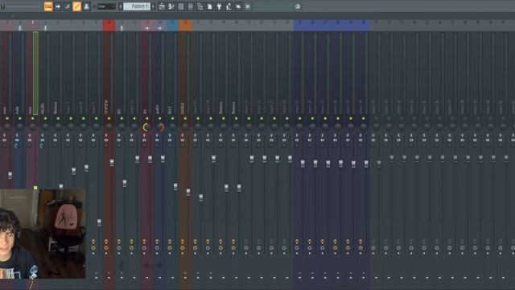The image size is (515, 290).
Task: Click the round globe icon at the toolbar's far right
Action: [297, 6]
